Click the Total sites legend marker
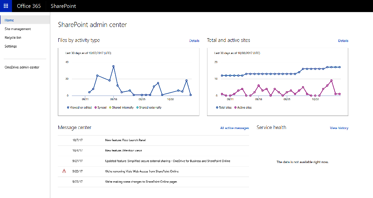 click(217, 107)
